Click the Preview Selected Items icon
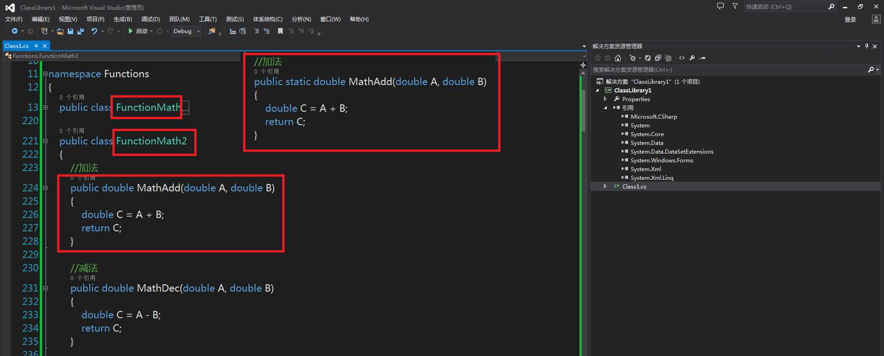The image size is (884, 356). pos(702,58)
